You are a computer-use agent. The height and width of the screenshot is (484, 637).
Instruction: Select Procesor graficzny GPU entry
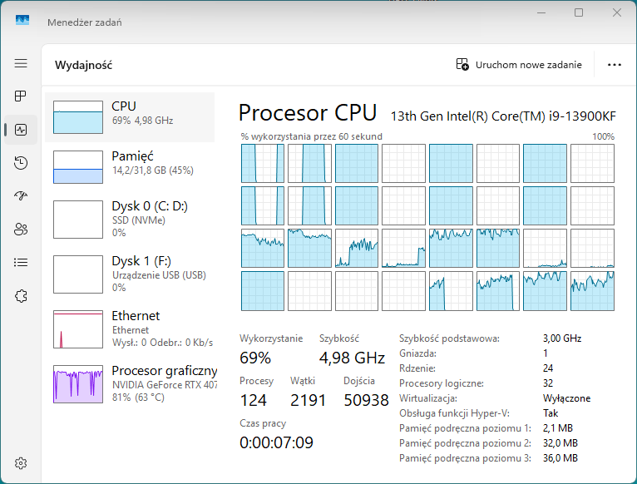(130, 382)
